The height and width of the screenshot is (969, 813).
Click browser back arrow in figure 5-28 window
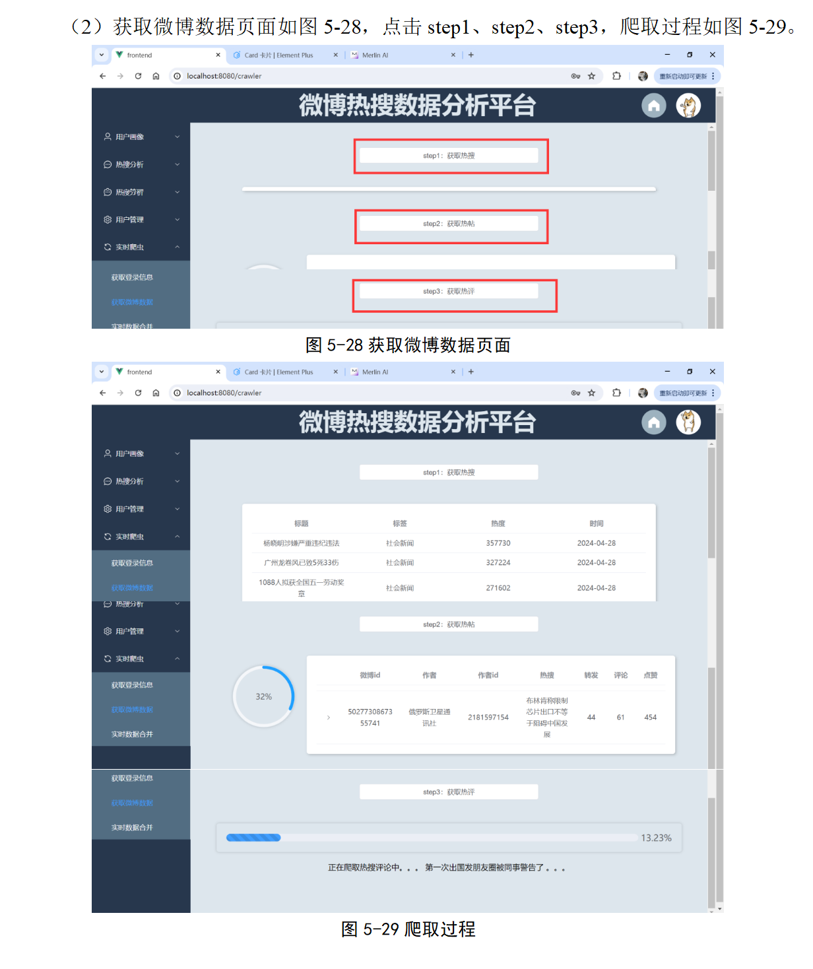pos(103,76)
